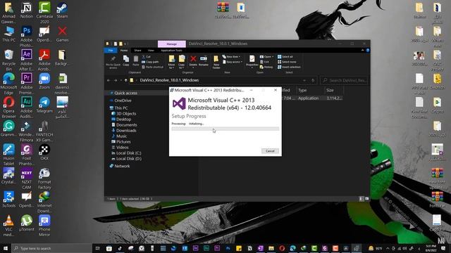Switch to the Share ribbon tab
451x253 pixels.
[138, 51]
